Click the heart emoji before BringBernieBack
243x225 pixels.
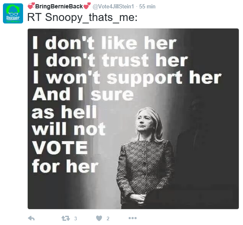(31, 6)
